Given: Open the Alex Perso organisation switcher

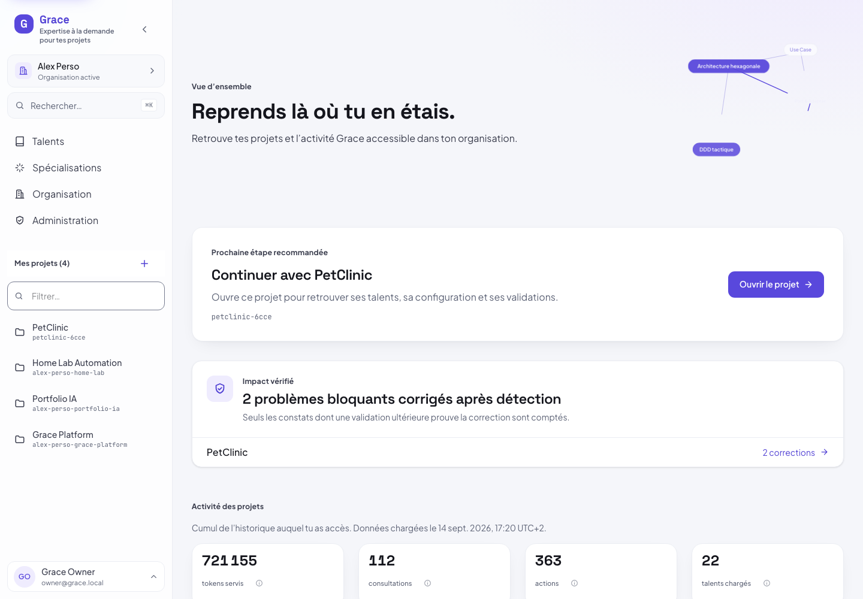Looking at the screenshot, I should (x=86, y=71).
